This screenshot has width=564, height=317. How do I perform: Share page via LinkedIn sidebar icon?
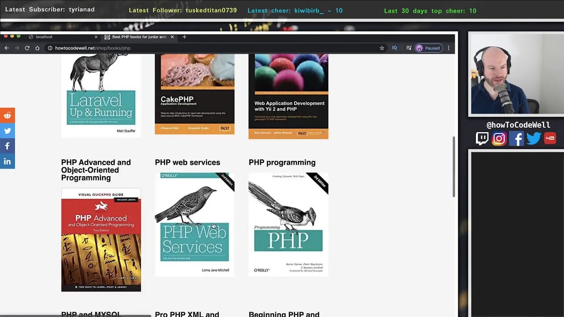click(7, 162)
